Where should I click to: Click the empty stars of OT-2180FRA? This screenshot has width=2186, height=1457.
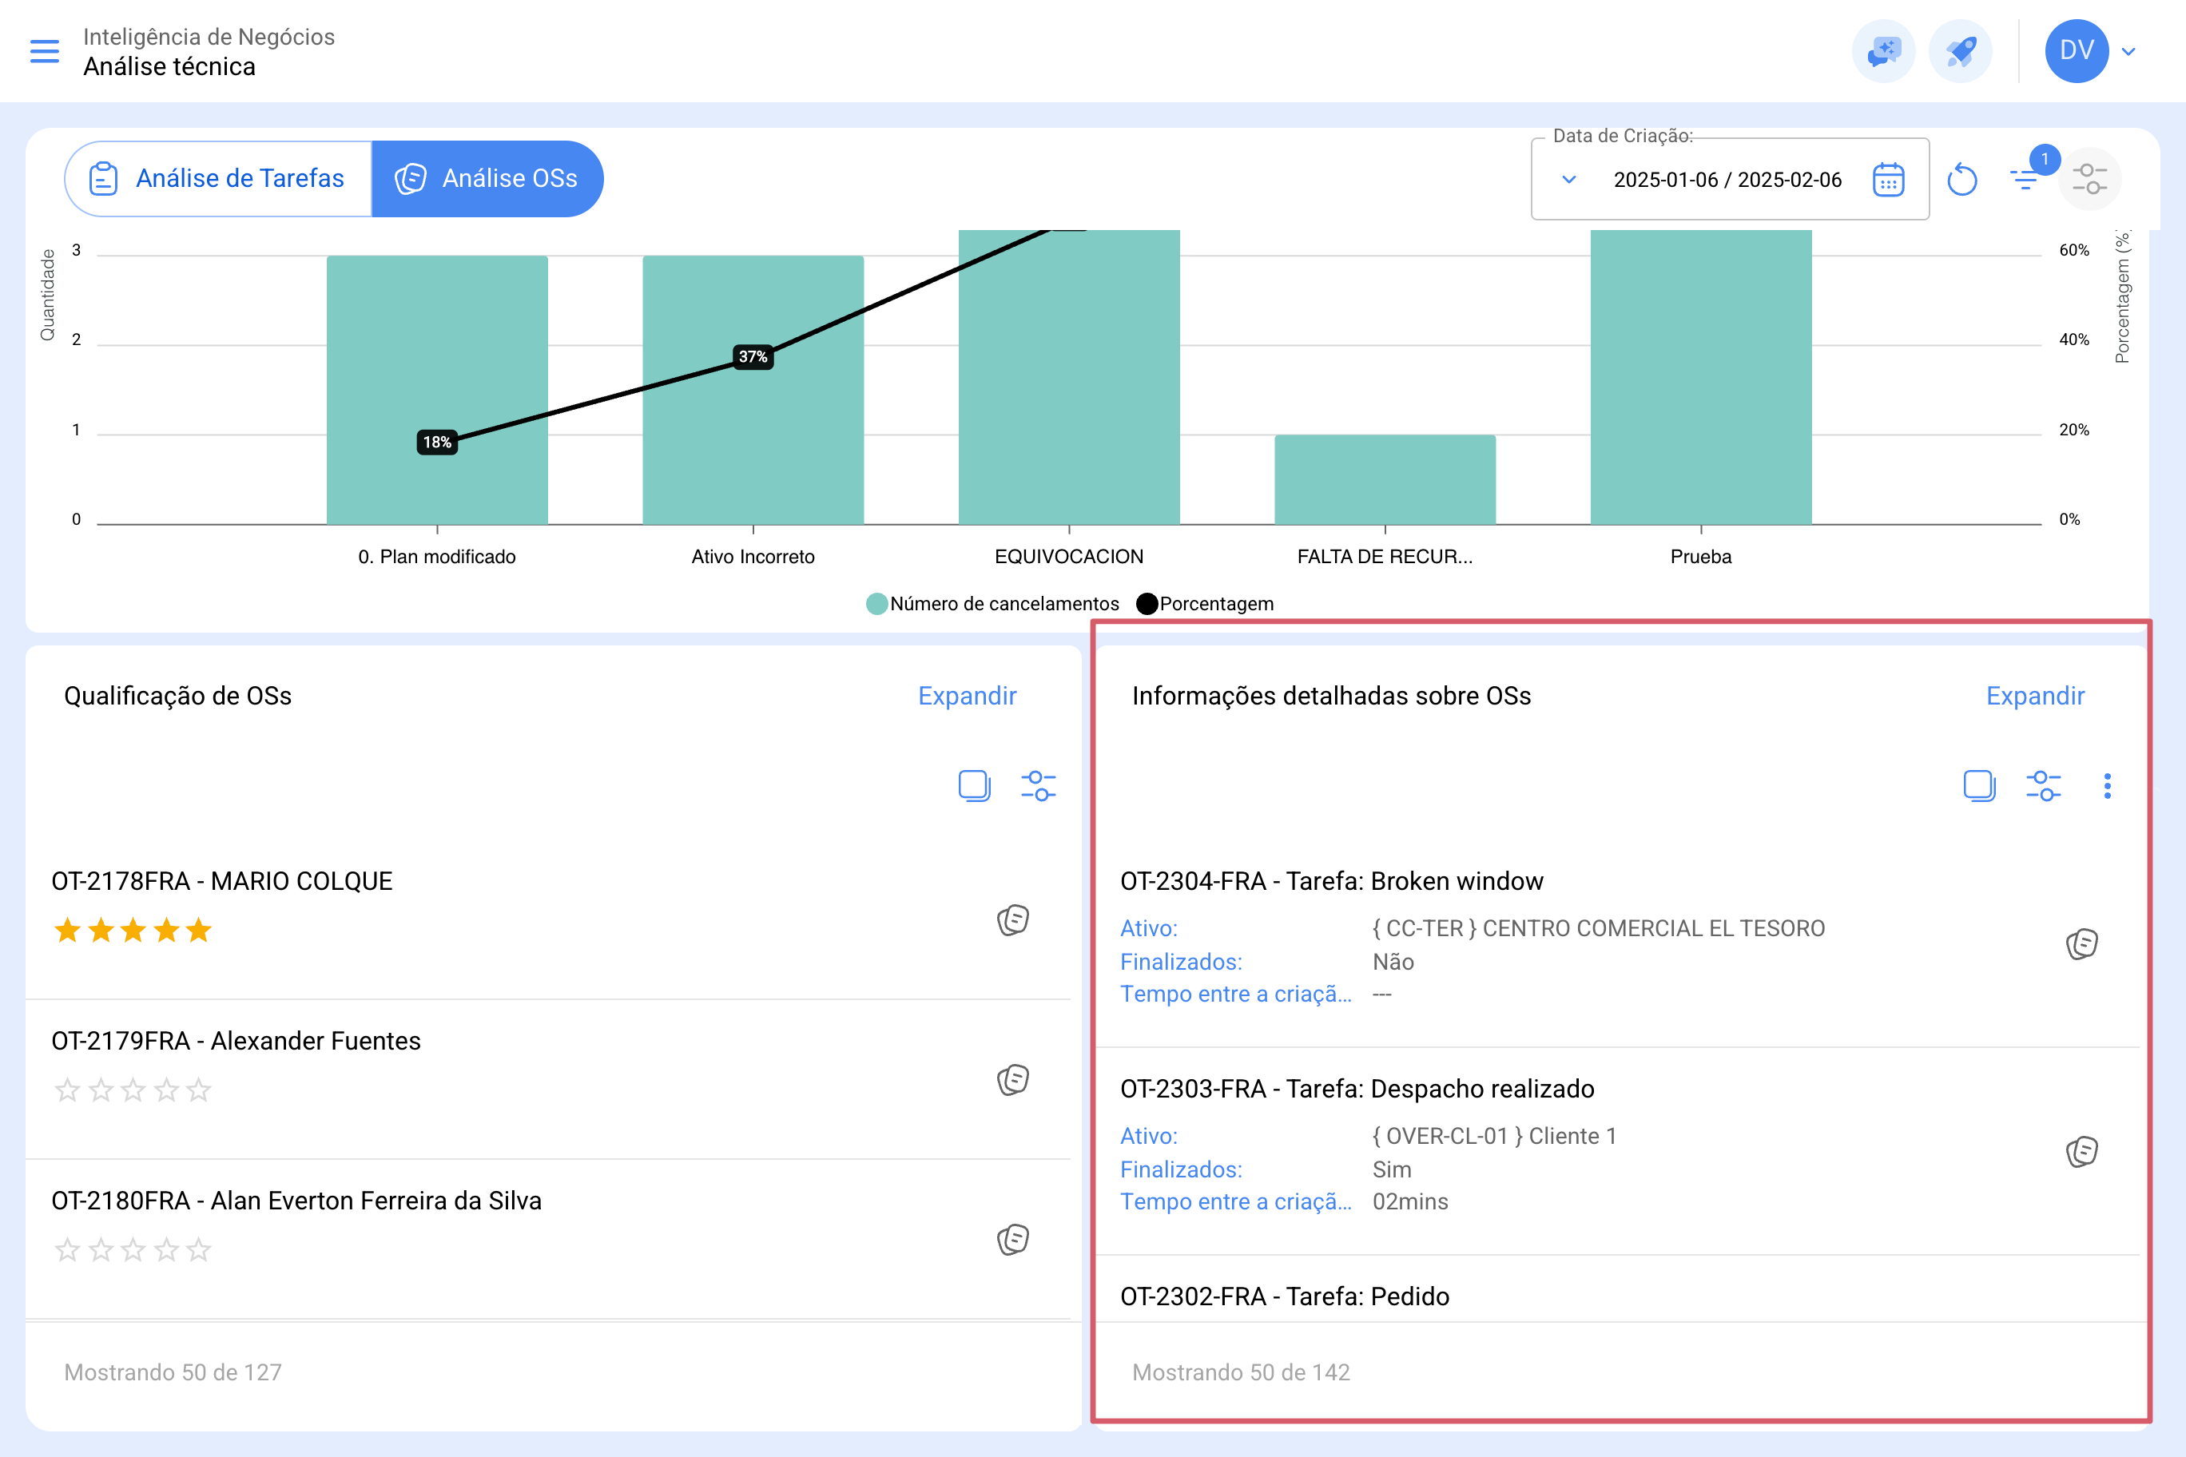[x=133, y=1250]
